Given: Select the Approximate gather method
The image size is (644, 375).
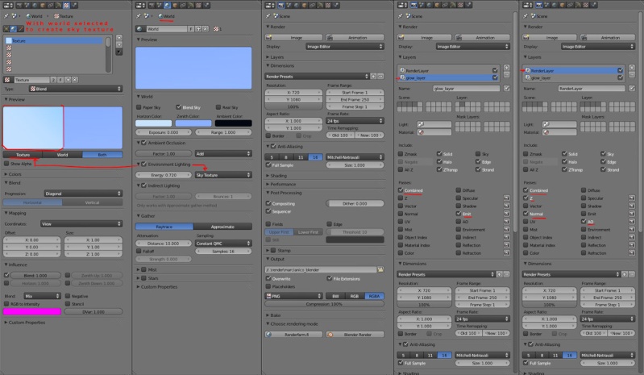Looking at the screenshot, I should pyautogui.click(x=222, y=227).
